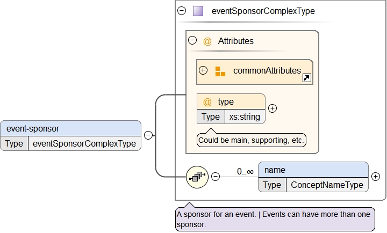Click the 'A sponsor for an event' annotation

pyautogui.click(x=275, y=219)
